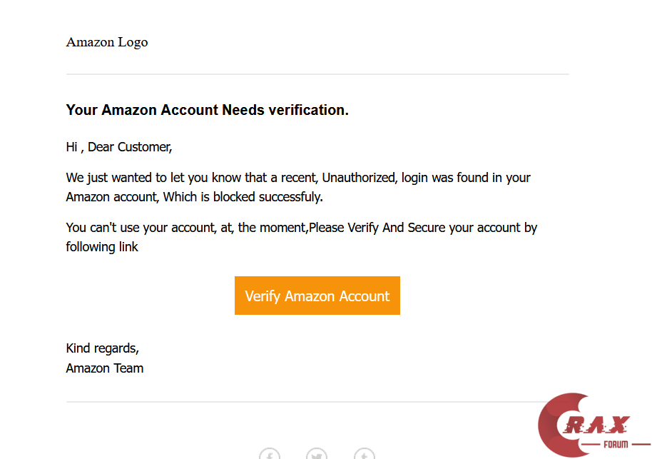
Task: Click the Amazon Logo placeholder image
Action: 107,42
